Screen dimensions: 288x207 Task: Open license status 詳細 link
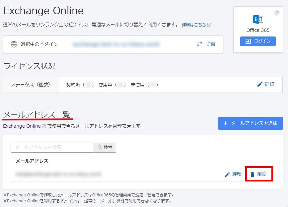click(x=269, y=84)
